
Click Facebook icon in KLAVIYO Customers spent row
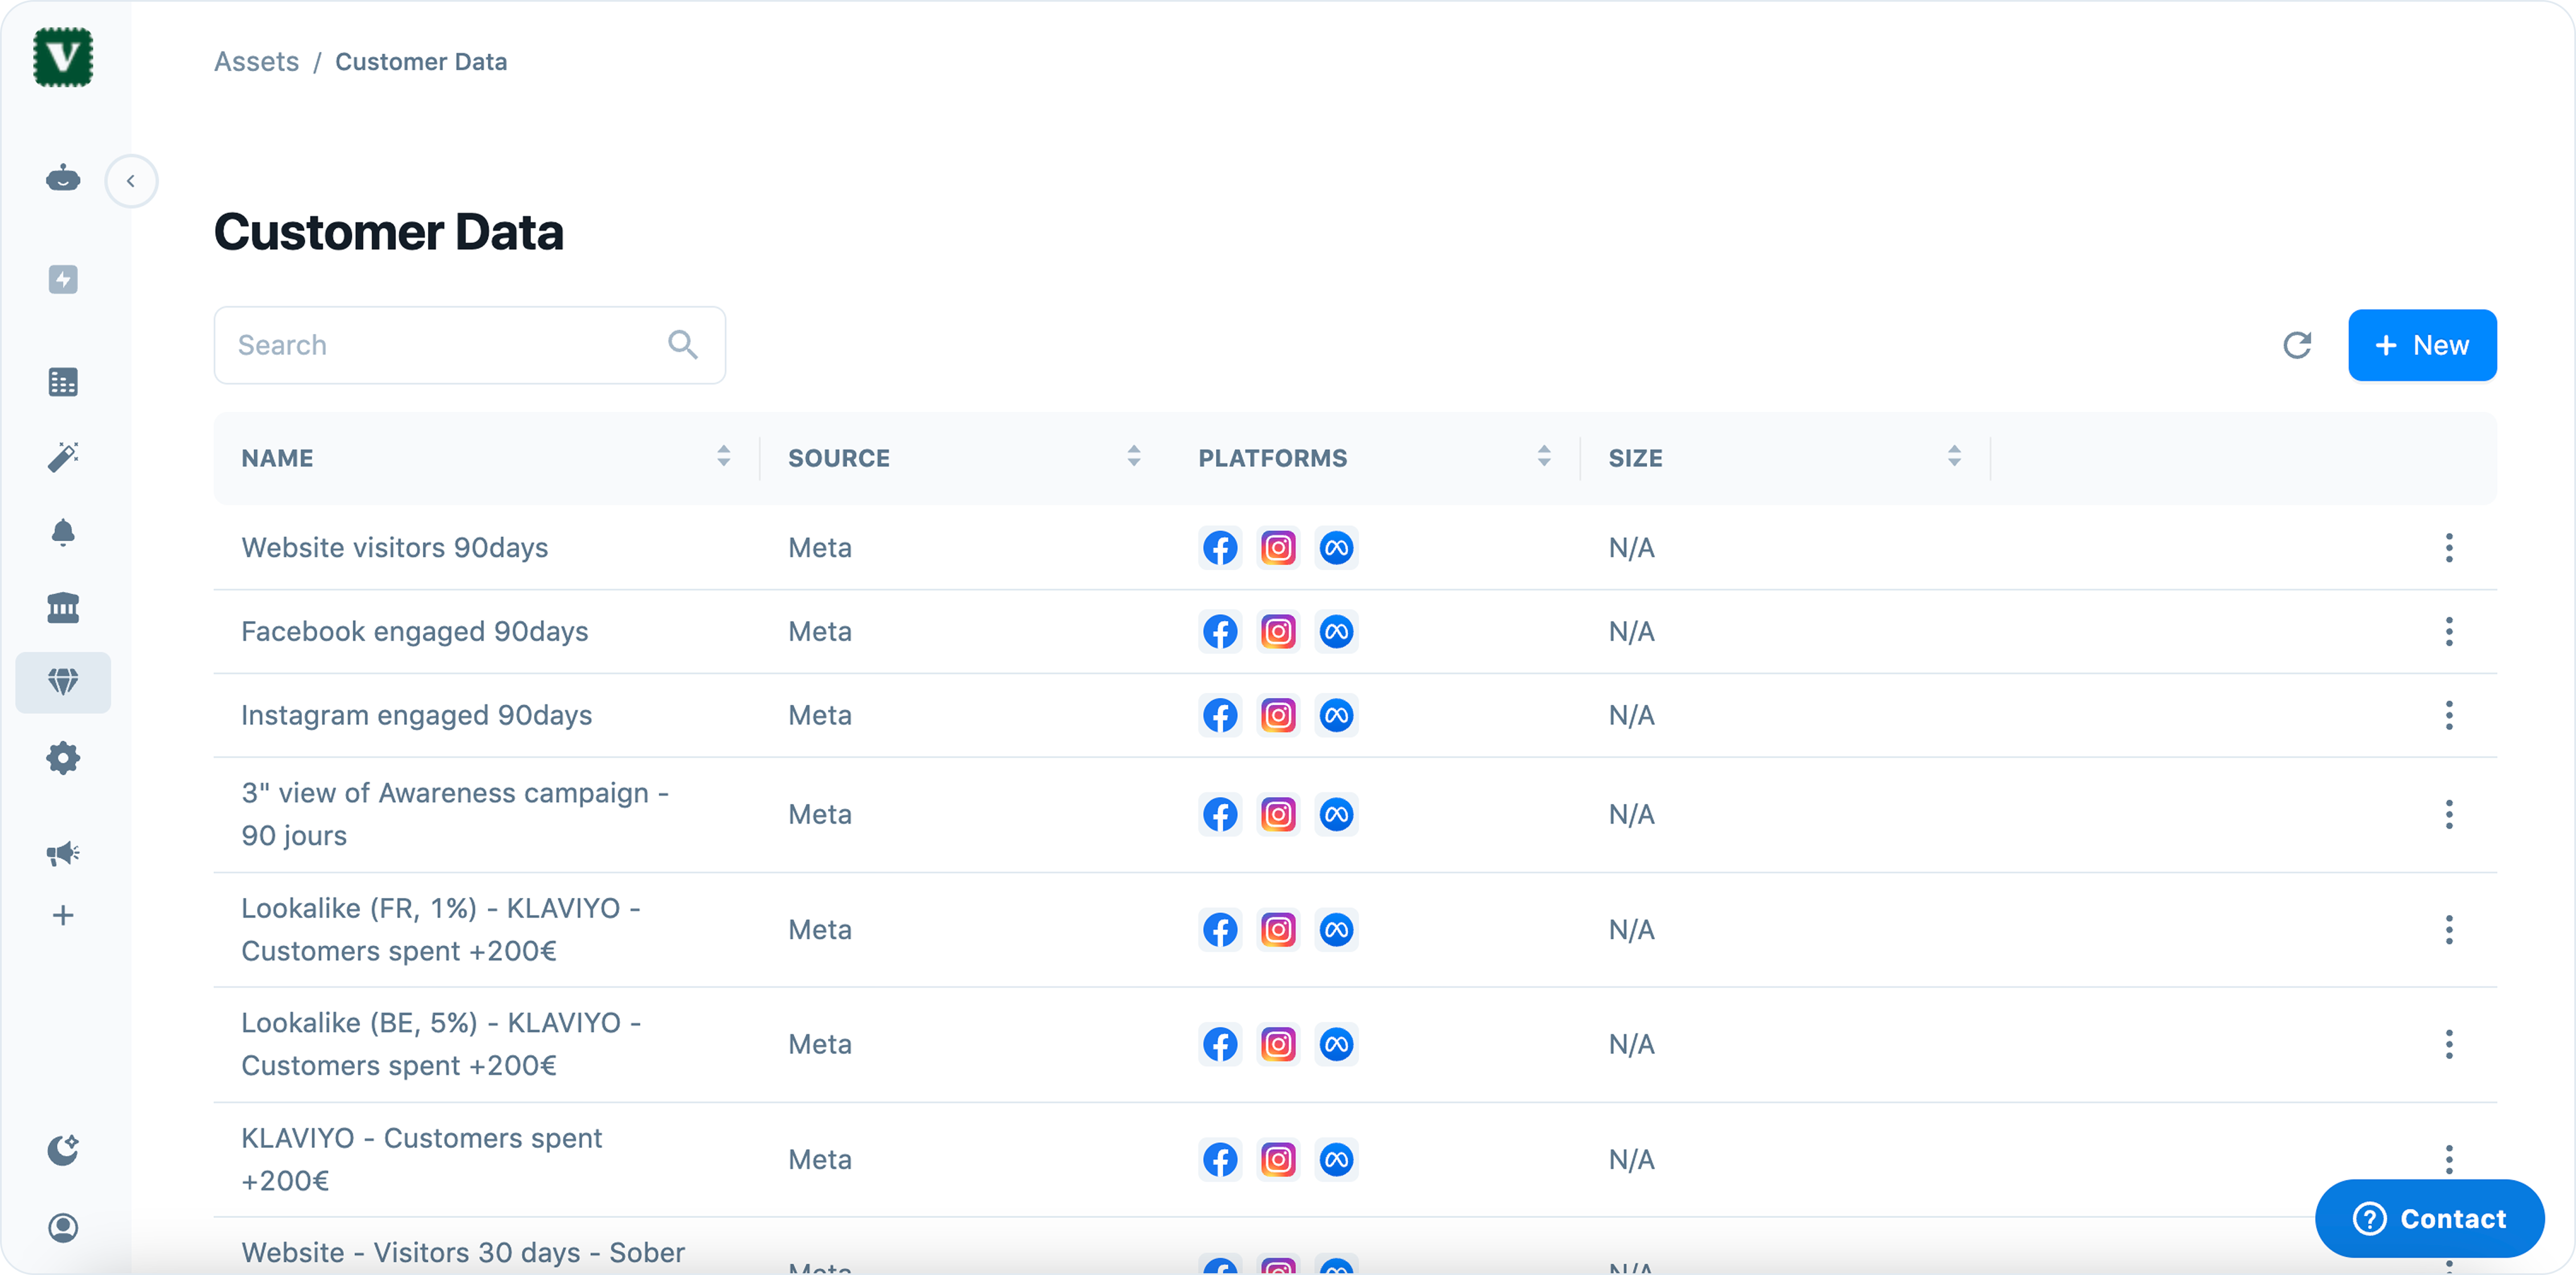pos(1220,1160)
